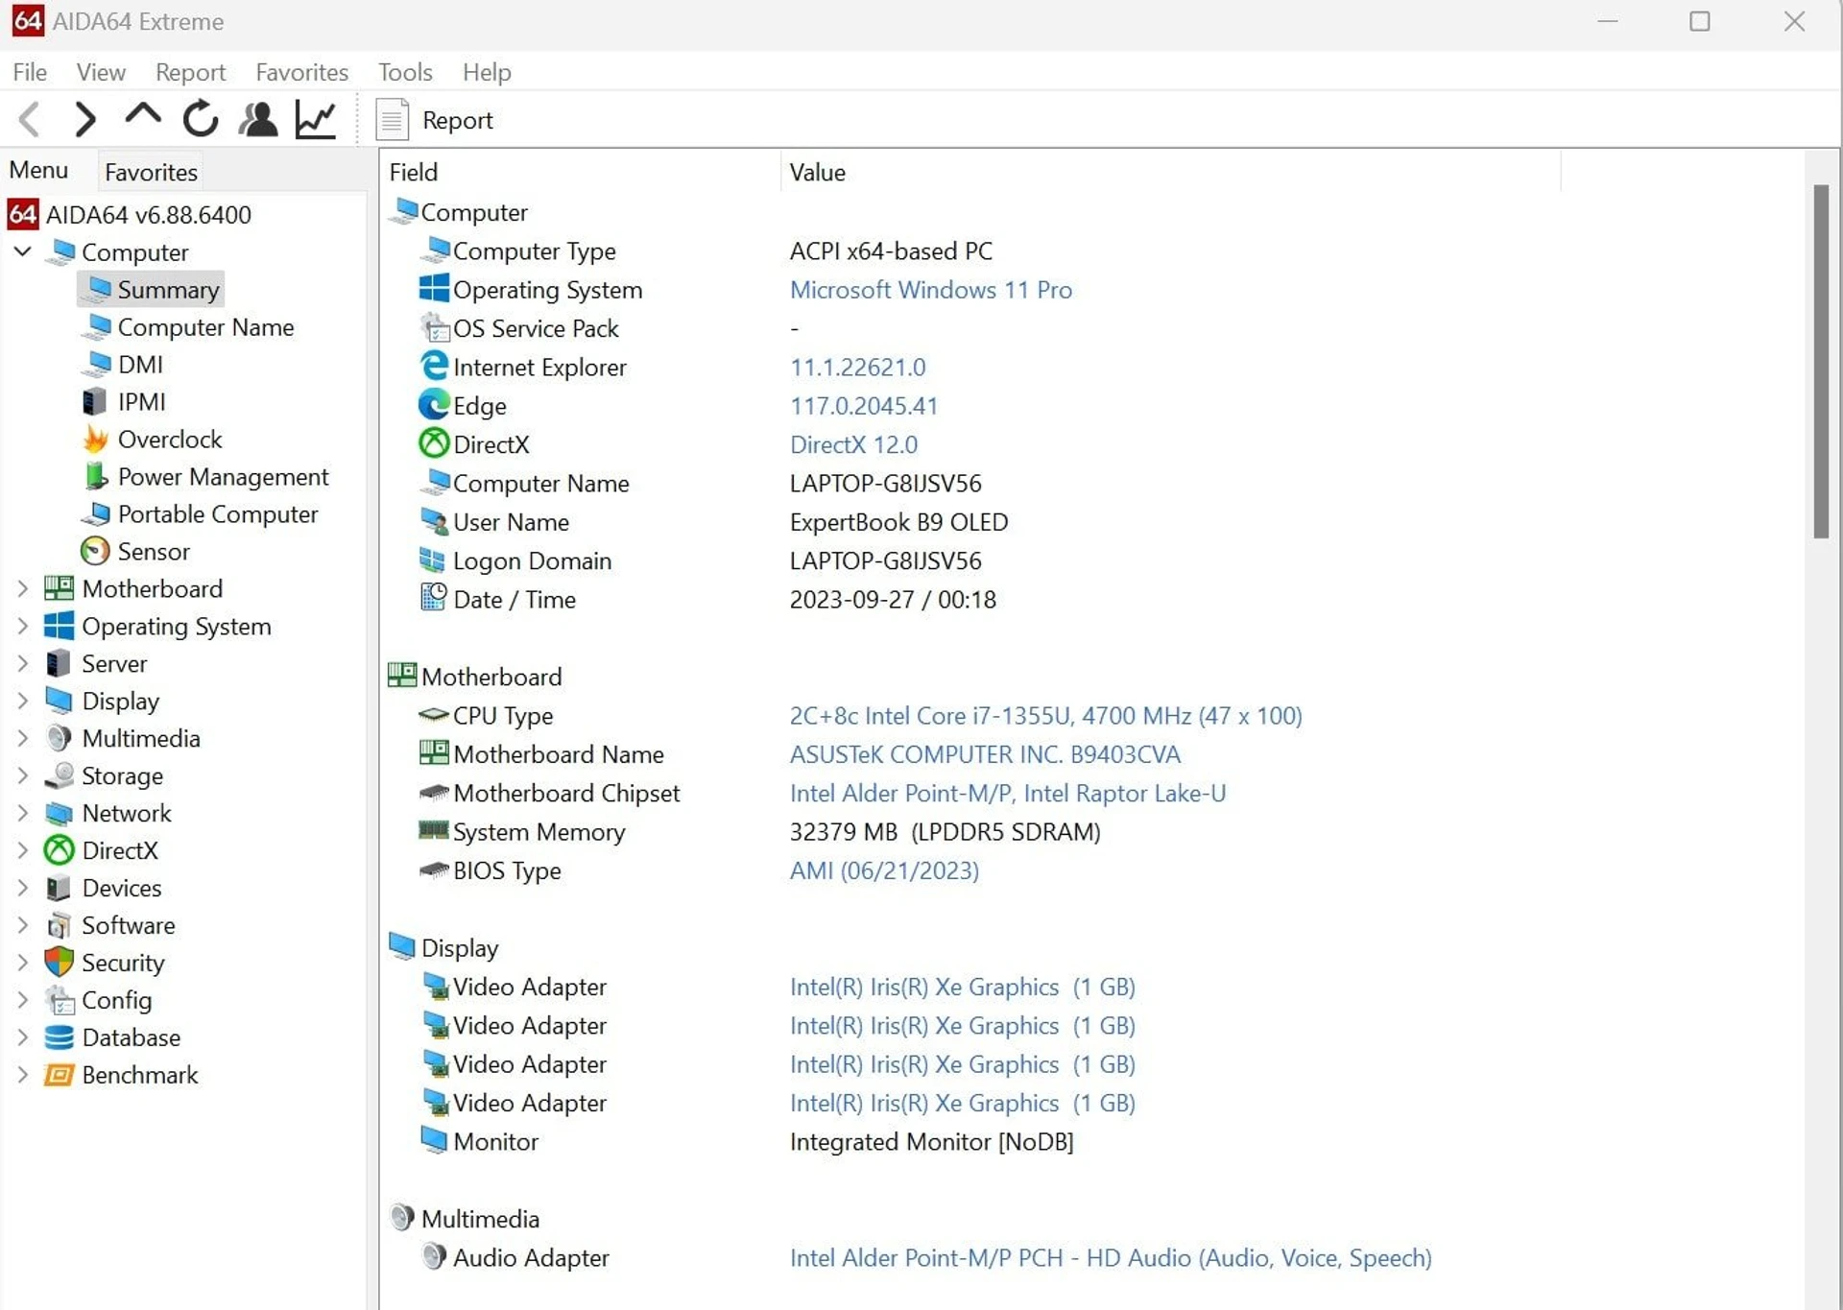Screen dimensions: 1843x1310
Task: Click the Edge browser icon in report
Action: click(x=434, y=405)
